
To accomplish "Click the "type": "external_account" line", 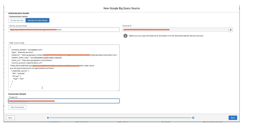I will pyautogui.click(x=22, y=52).
